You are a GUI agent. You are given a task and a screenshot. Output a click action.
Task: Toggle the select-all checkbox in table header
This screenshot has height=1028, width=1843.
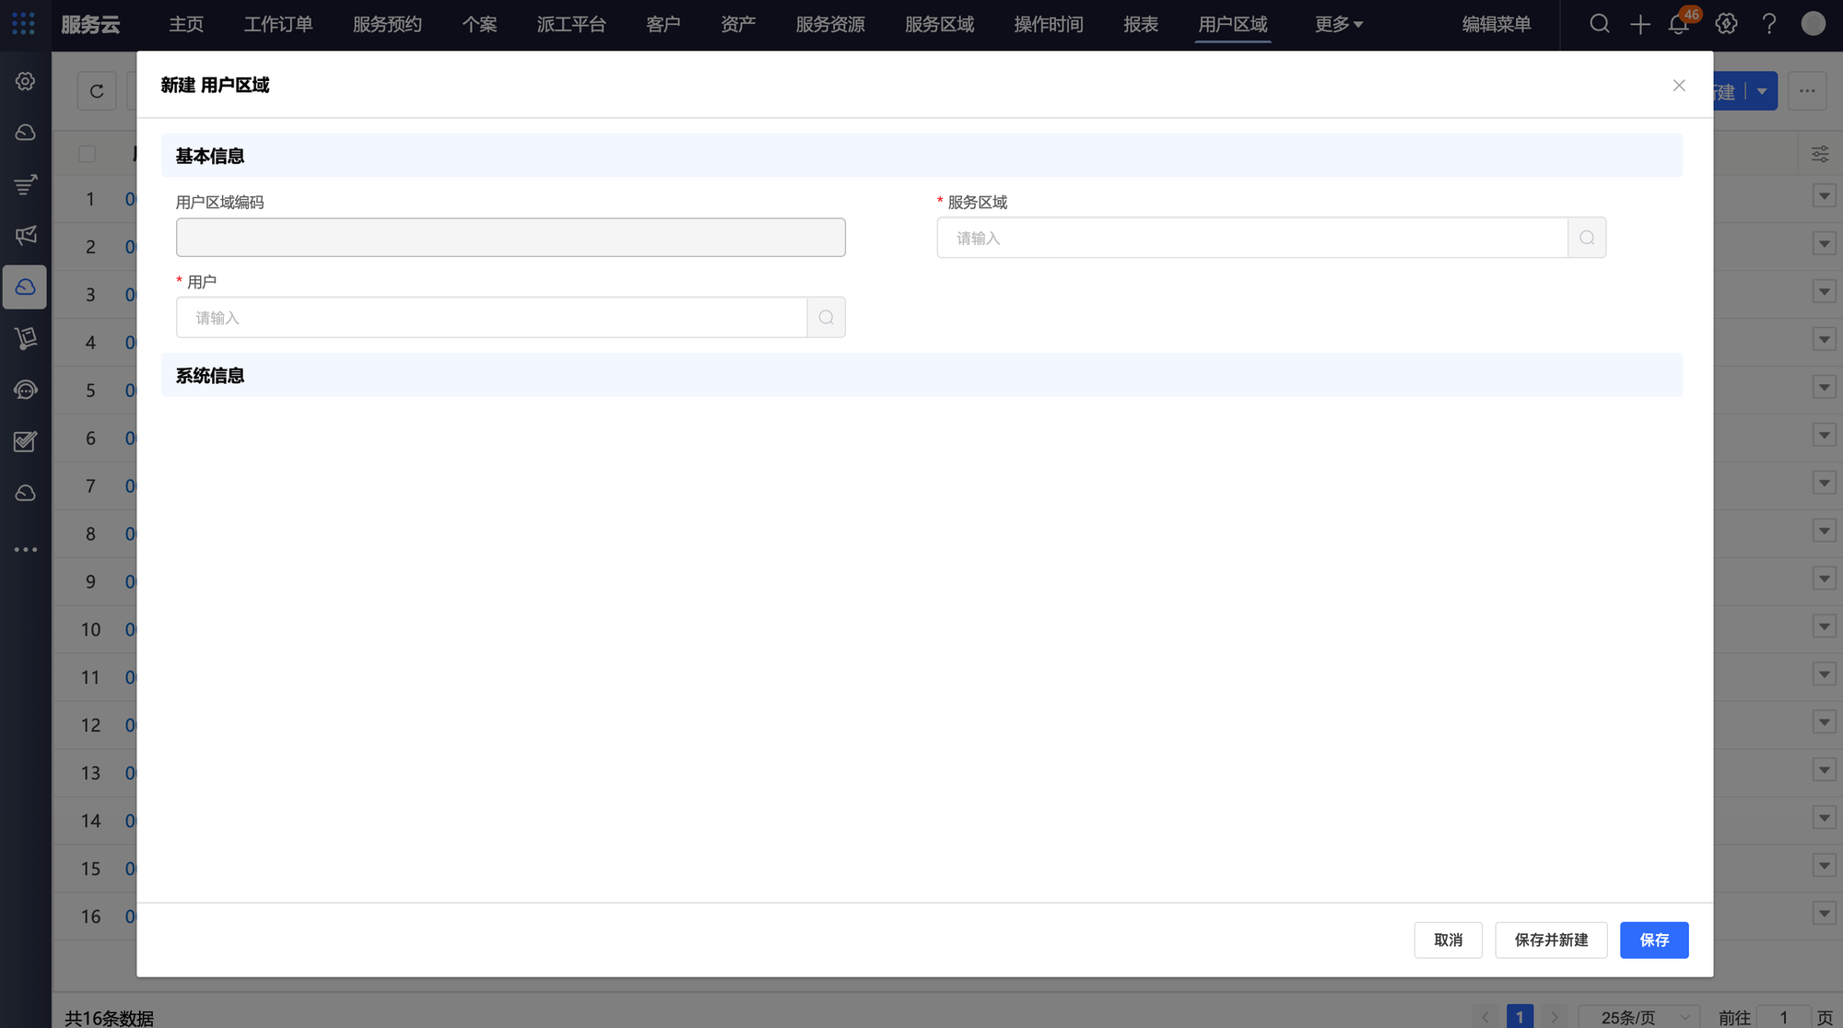pos(88,154)
